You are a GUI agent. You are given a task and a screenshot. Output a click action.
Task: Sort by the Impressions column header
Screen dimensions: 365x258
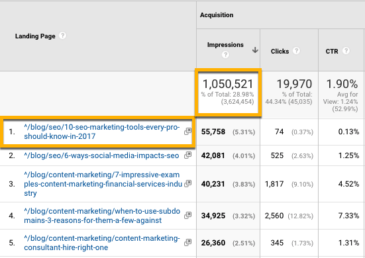(x=225, y=45)
